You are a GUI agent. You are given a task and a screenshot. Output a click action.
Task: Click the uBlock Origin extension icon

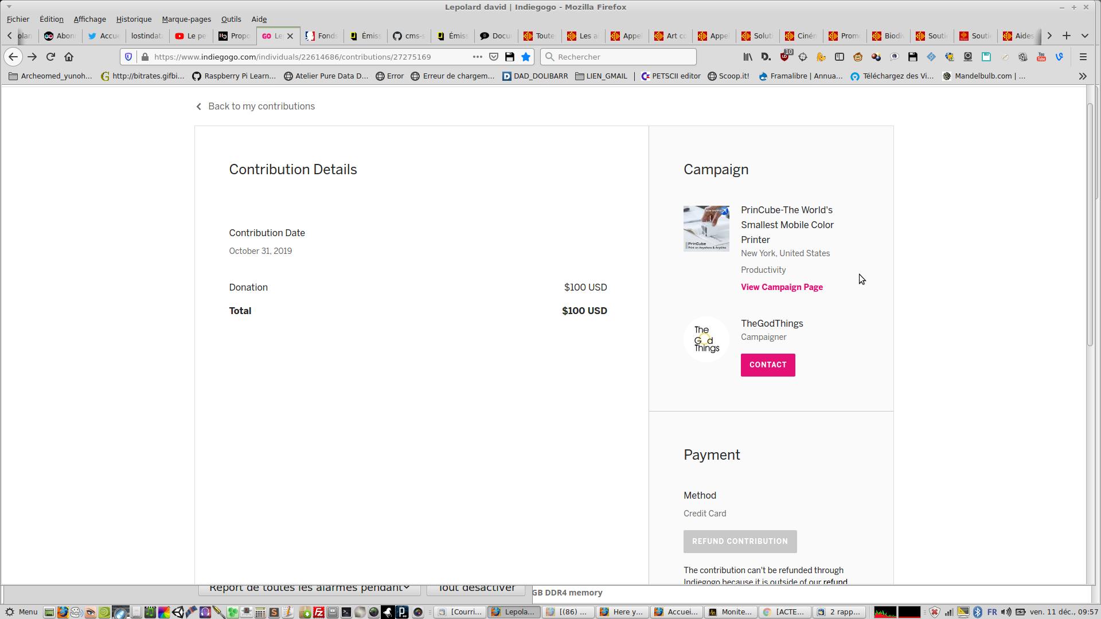785,57
